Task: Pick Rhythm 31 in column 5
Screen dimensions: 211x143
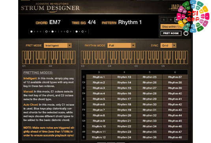Action: 149,110
